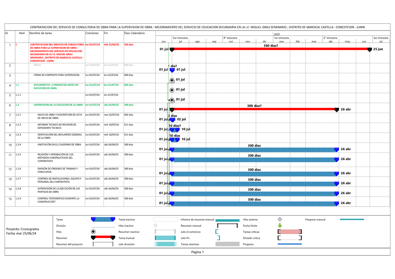The image size is (395, 279).
Task: Select the FIRMA DE CONTRATO milestone diamond
Action: [x=171, y=80]
